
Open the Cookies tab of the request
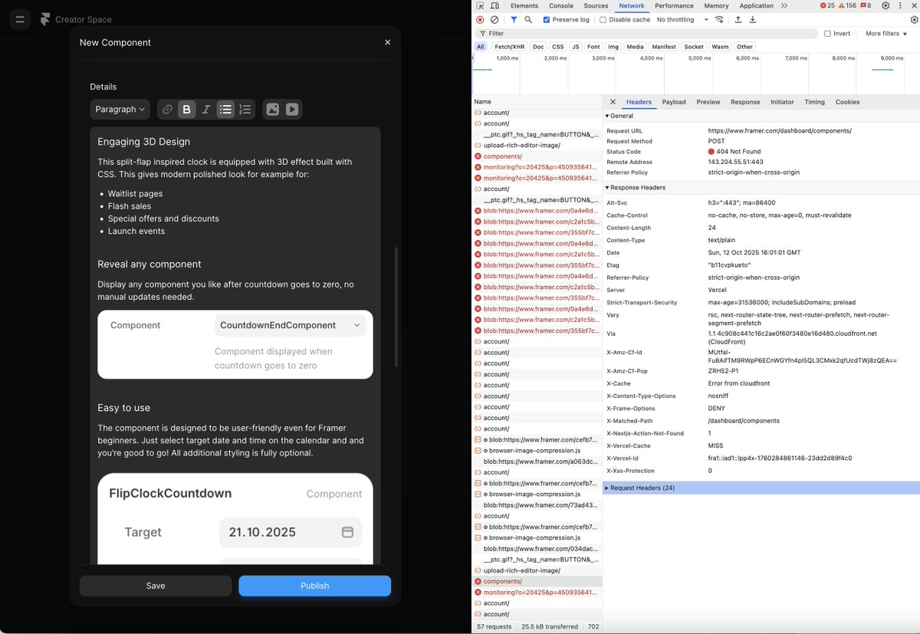click(x=848, y=102)
